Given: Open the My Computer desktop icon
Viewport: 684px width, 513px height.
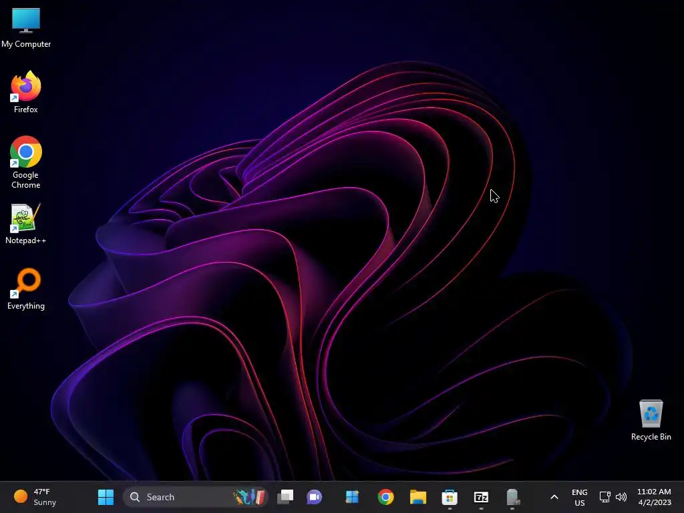Looking at the screenshot, I should coord(26,27).
